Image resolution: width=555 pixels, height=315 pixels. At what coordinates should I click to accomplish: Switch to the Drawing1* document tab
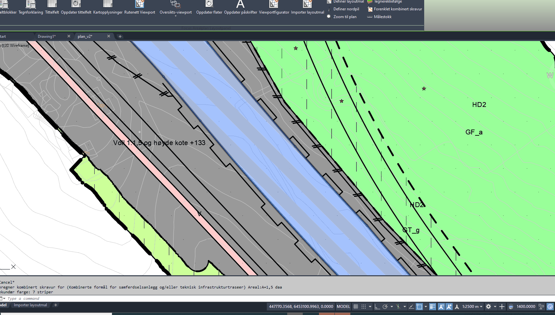pyautogui.click(x=47, y=37)
